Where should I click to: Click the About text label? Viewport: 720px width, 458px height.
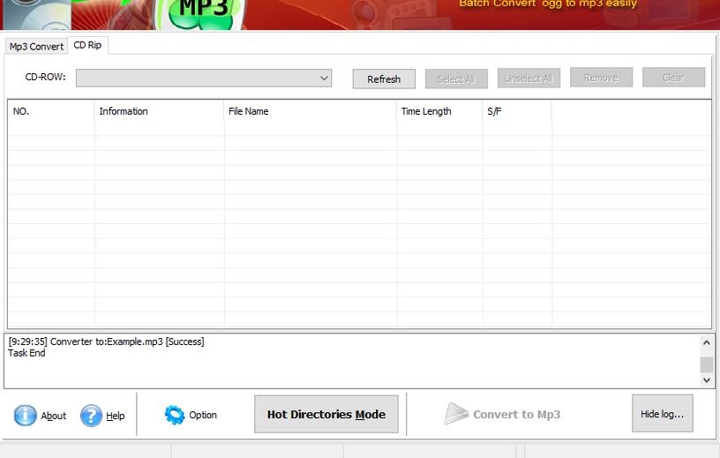tap(54, 416)
